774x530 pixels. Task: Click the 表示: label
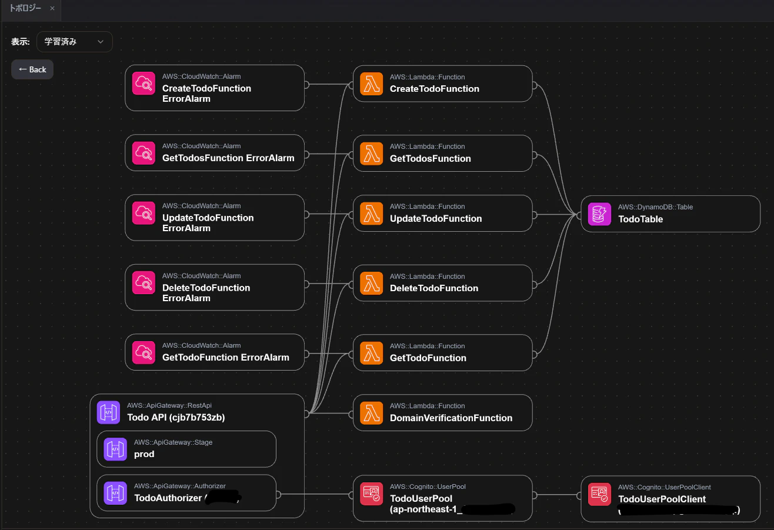(21, 42)
